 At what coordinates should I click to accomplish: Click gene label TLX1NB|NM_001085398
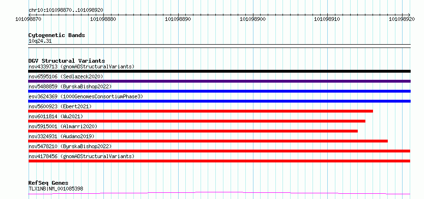(56, 189)
